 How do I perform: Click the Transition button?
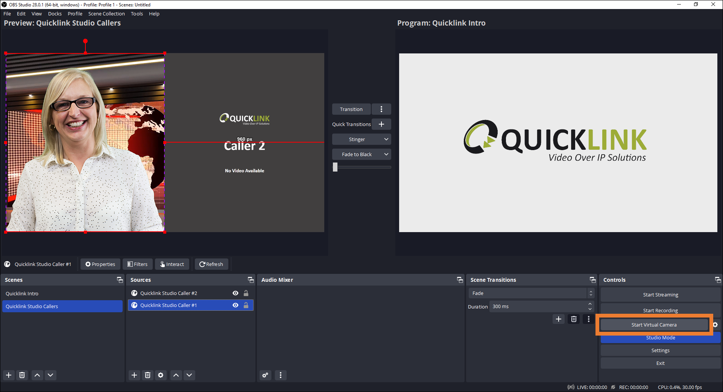351,109
